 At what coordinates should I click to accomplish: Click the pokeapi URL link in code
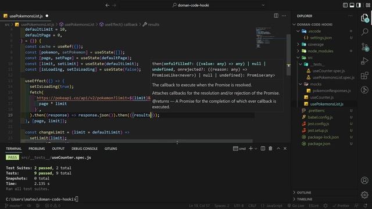point(94,98)
